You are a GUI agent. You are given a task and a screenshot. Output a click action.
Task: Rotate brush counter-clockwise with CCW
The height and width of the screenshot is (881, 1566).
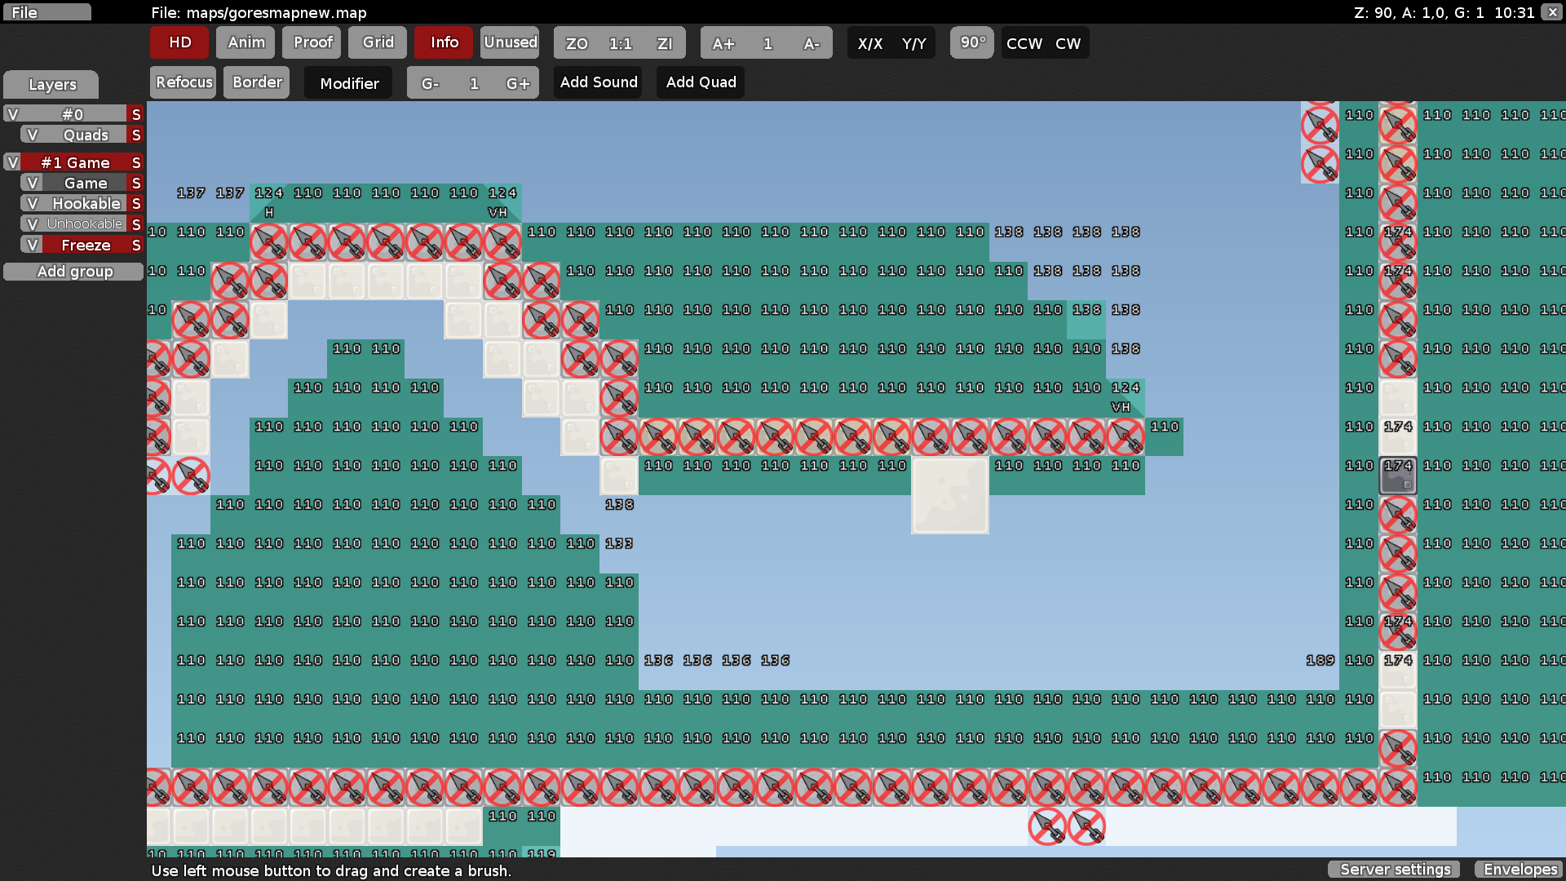point(1024,43)
